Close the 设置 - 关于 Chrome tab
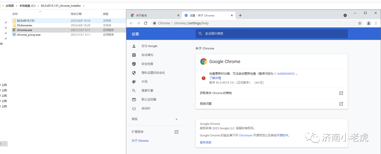The image size is (381, 154). [232, 15]
